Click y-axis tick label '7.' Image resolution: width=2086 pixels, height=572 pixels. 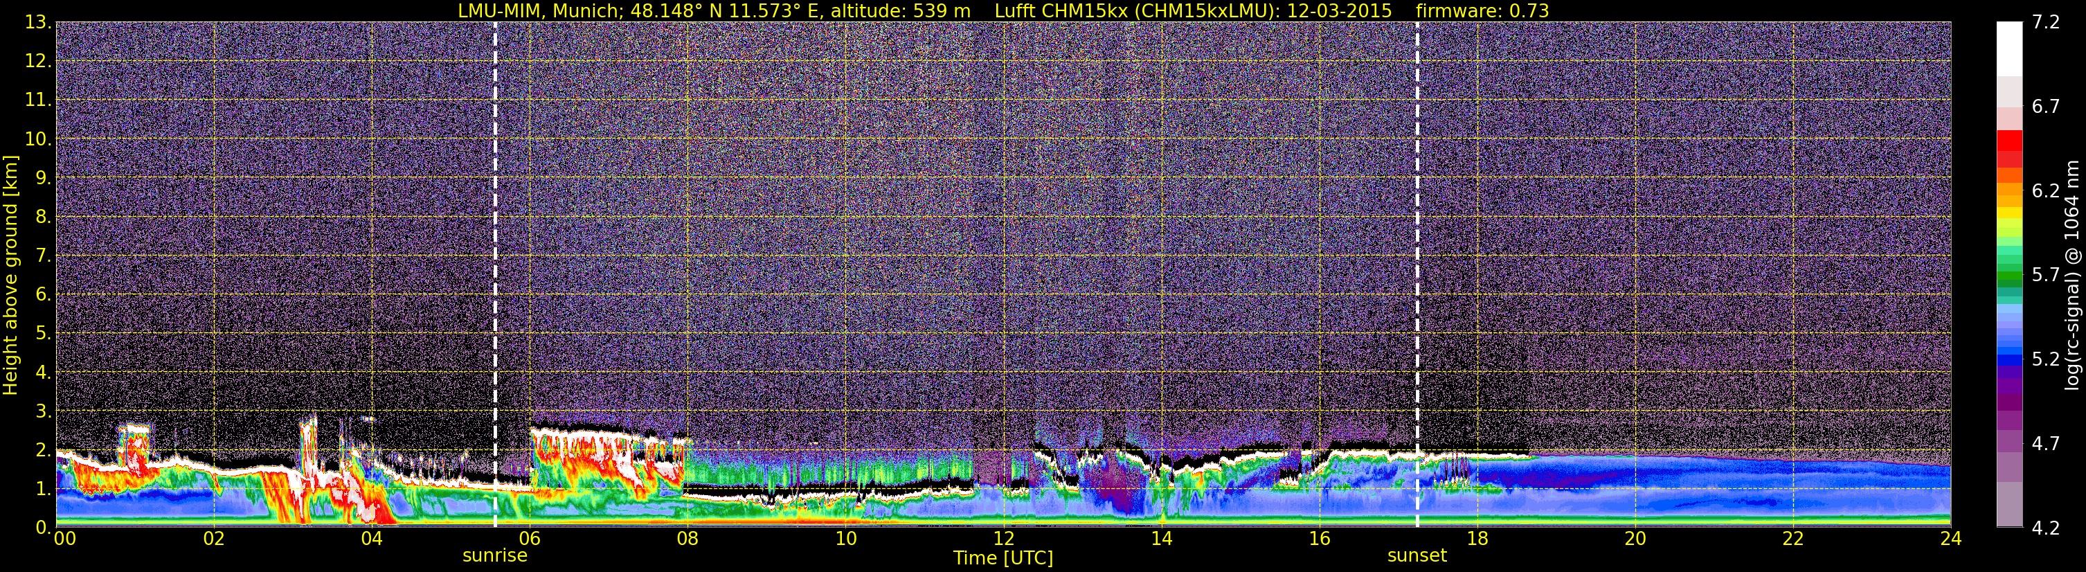[x=43, y=256]
